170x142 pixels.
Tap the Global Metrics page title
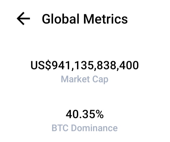(85, 19)
